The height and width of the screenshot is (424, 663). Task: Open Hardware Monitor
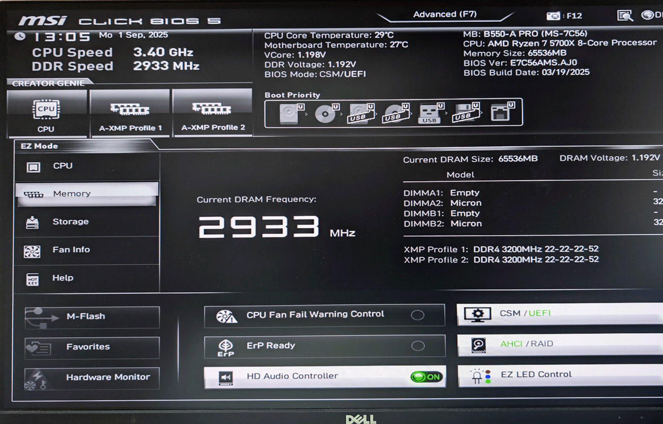(x=92, y=378)
